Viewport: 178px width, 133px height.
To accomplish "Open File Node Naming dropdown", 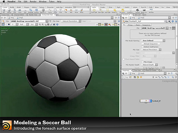I will coord(153,40).
